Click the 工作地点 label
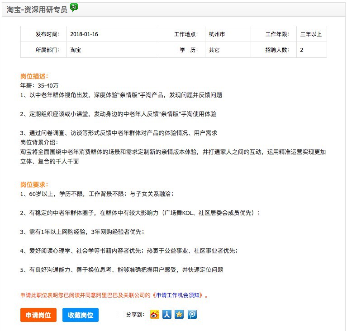 pos(186,34)
